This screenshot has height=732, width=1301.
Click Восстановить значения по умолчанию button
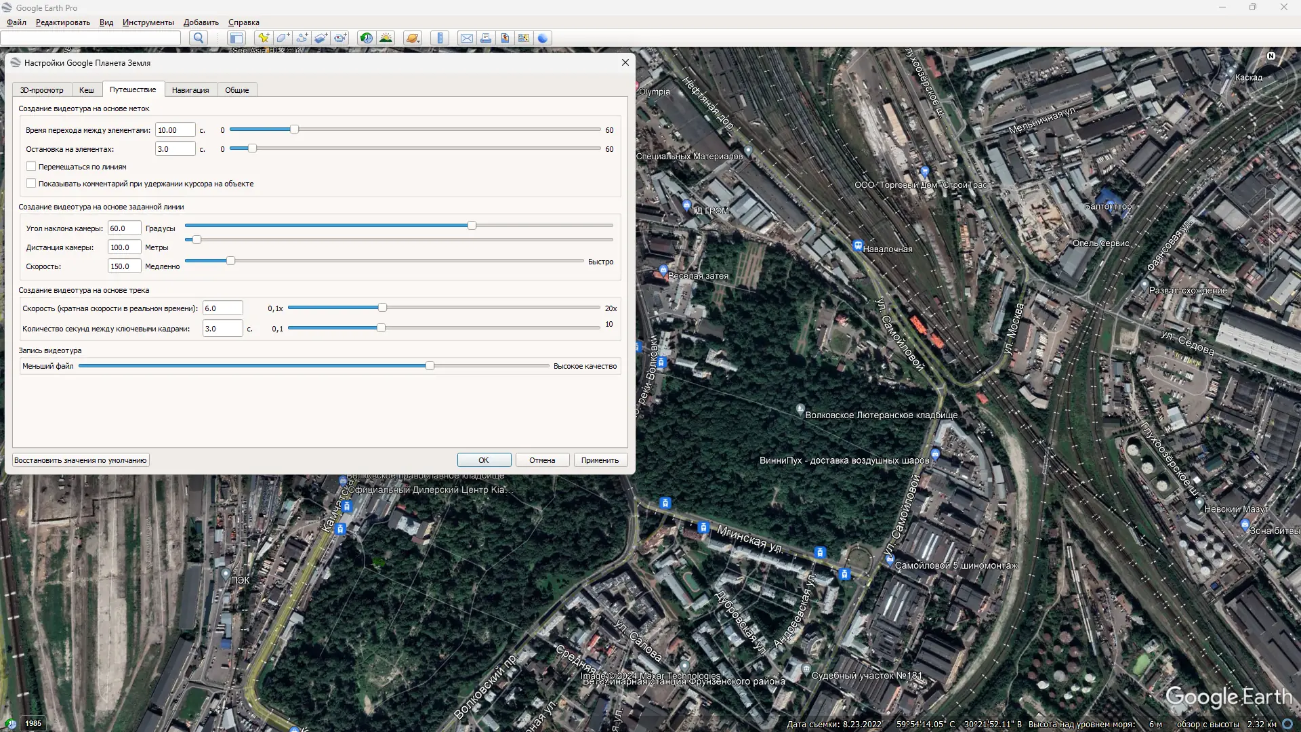coord(80,460)
